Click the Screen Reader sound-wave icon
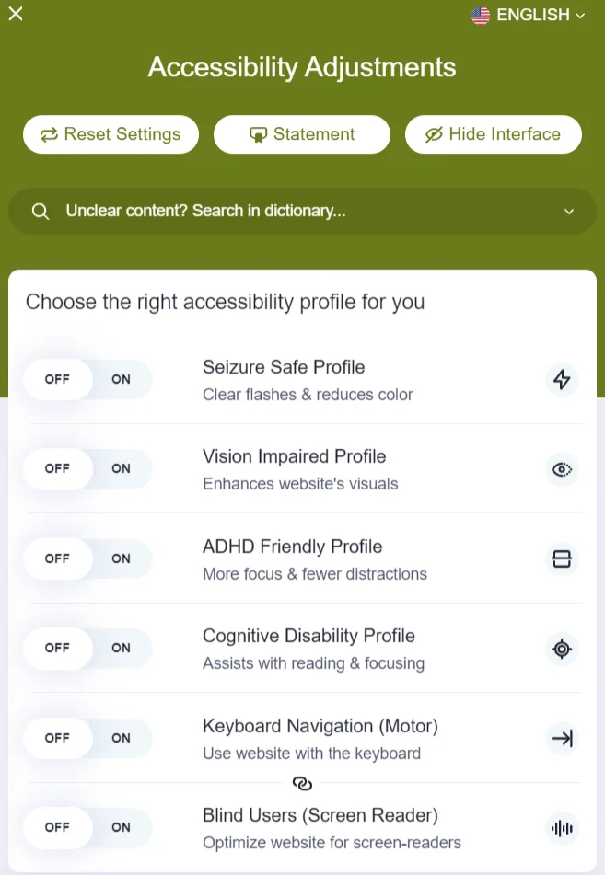This screenshot has width=605, height=875. pyautogui.click(x=562, y=828)
